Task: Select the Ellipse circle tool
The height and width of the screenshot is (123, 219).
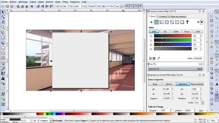Action: 3,48
